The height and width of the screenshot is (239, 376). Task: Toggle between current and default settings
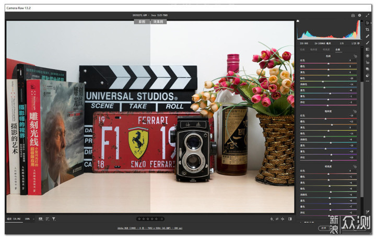[290, 219]
